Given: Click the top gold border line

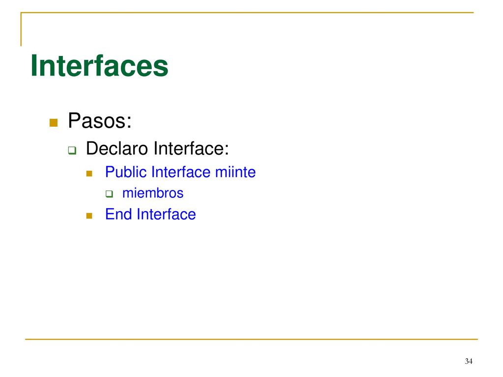Looking at the screenshot, I should click(x=247, y=12).
